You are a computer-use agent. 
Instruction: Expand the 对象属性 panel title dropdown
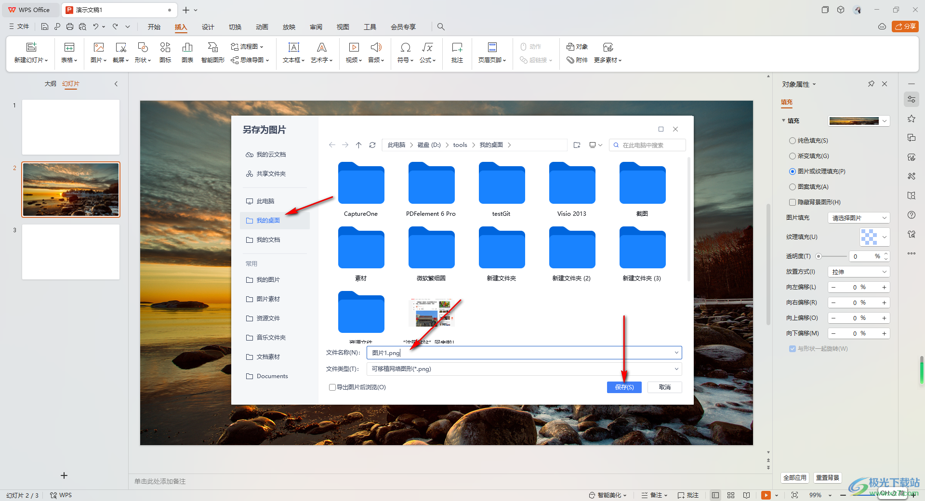(x=814, y=84)
